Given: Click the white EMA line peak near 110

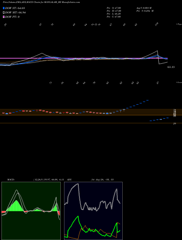Looking at the screenshot, I should (x=157, y=51).
